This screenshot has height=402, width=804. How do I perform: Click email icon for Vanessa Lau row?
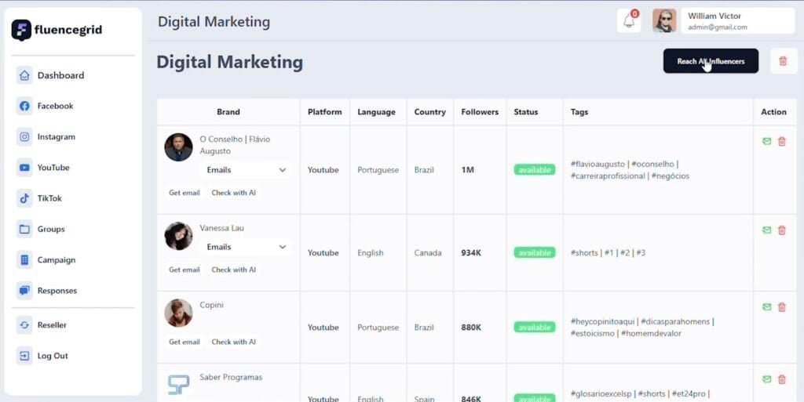766,230
